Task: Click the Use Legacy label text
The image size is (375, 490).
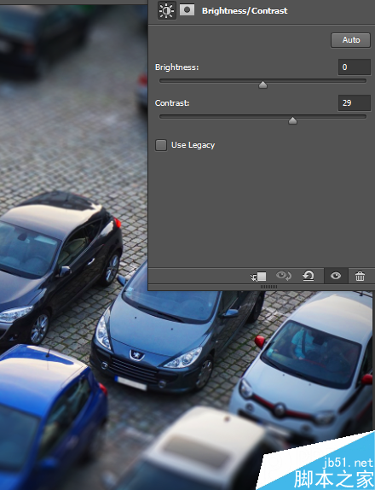Action: click(193, 145)
